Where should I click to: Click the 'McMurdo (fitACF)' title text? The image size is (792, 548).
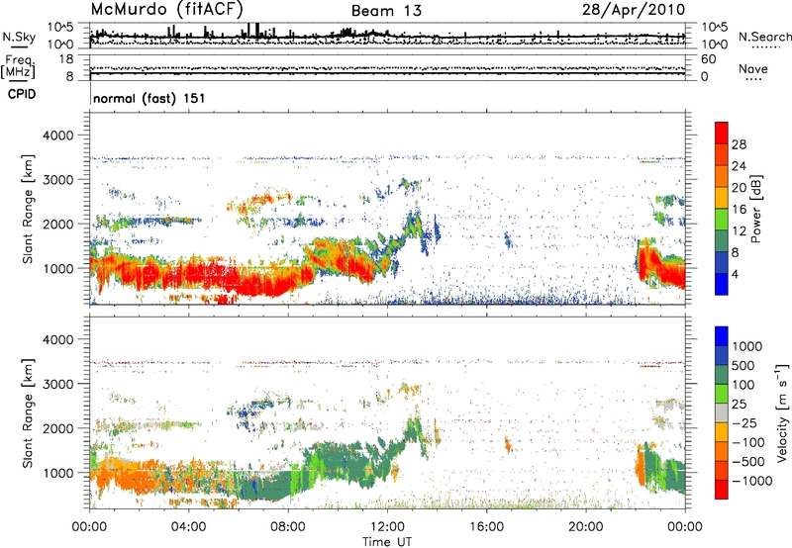pyautogui.click(x=167, y=10)
